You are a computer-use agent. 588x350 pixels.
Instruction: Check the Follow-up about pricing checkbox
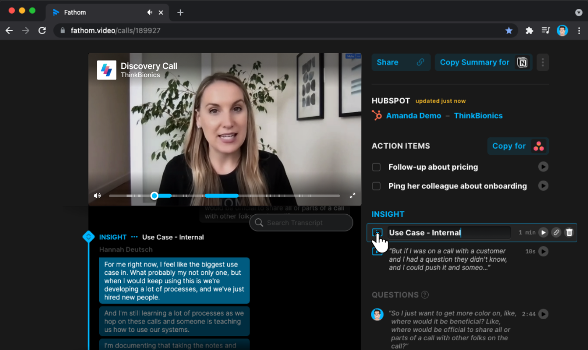click(x=376, y=166)
